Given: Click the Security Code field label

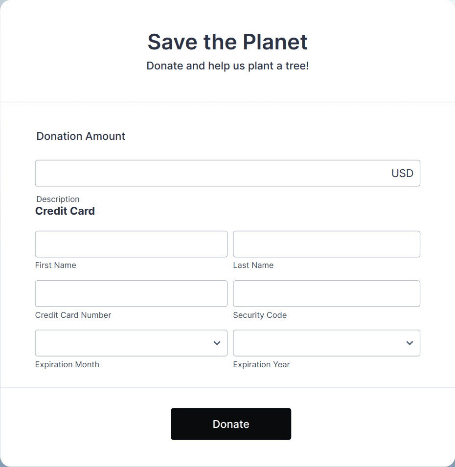Looking at the screenshot, I should click(x=260, y=315).
